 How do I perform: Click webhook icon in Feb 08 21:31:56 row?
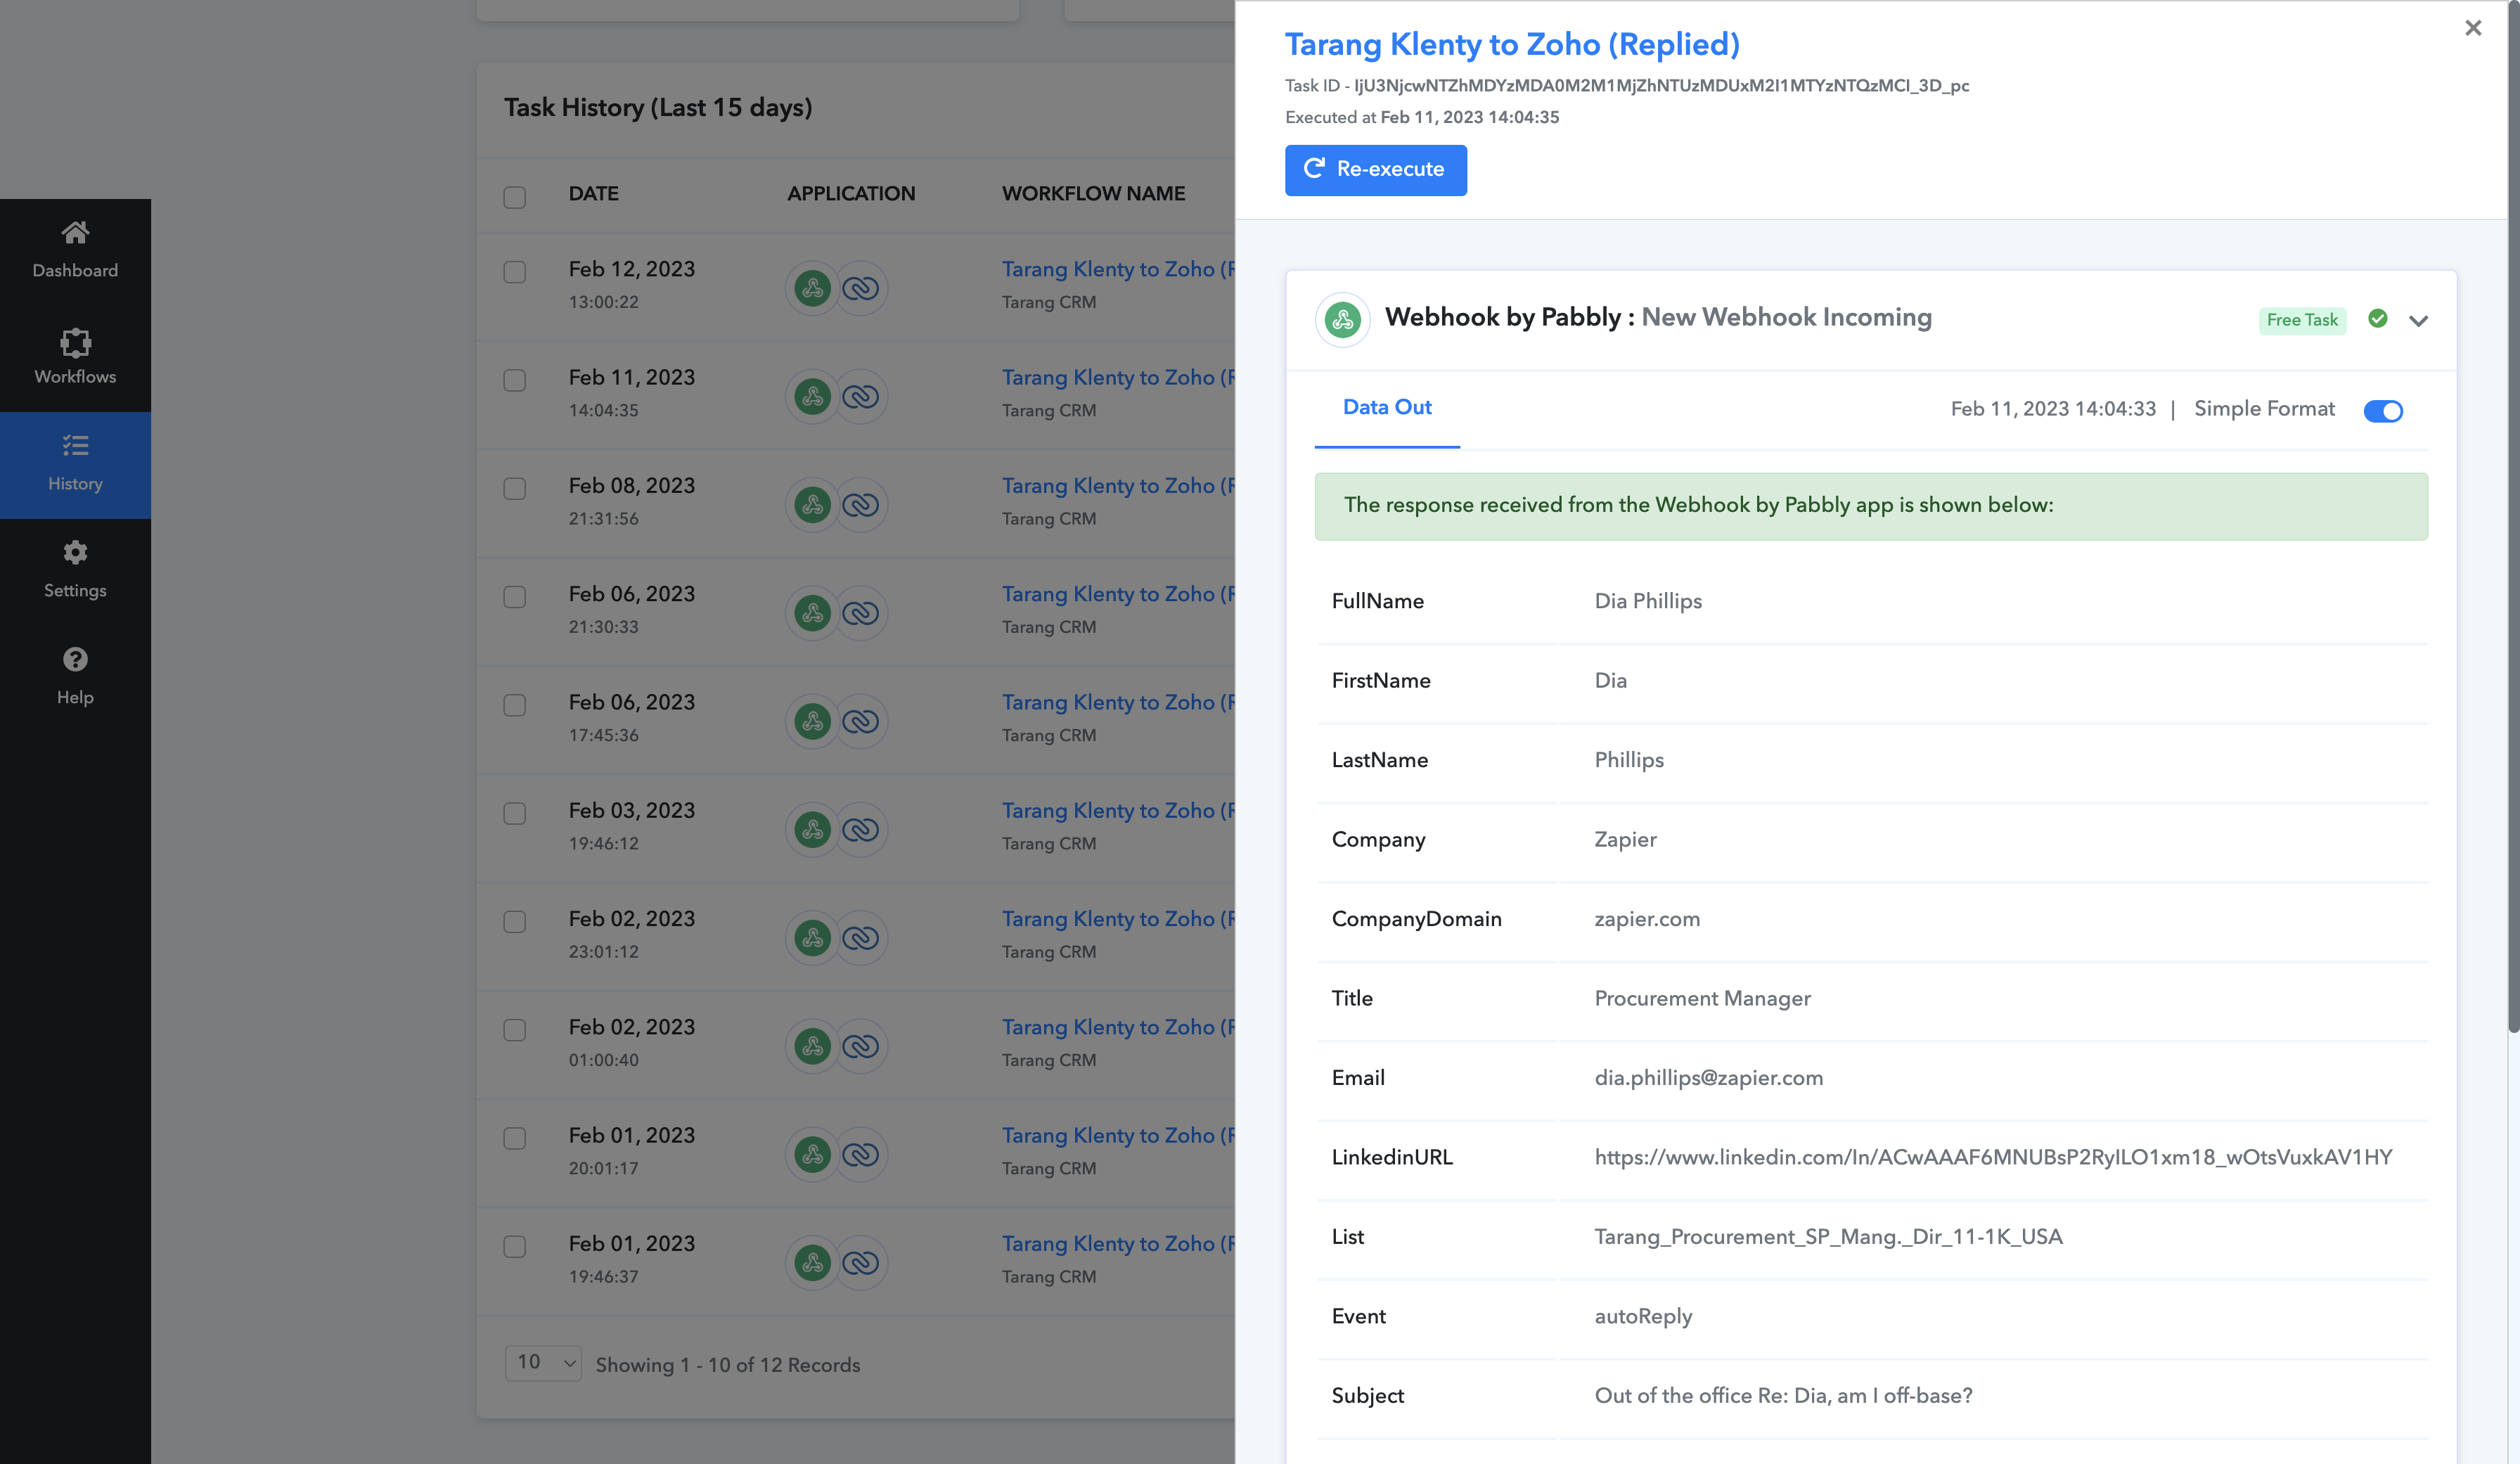[x=813, y=505]
